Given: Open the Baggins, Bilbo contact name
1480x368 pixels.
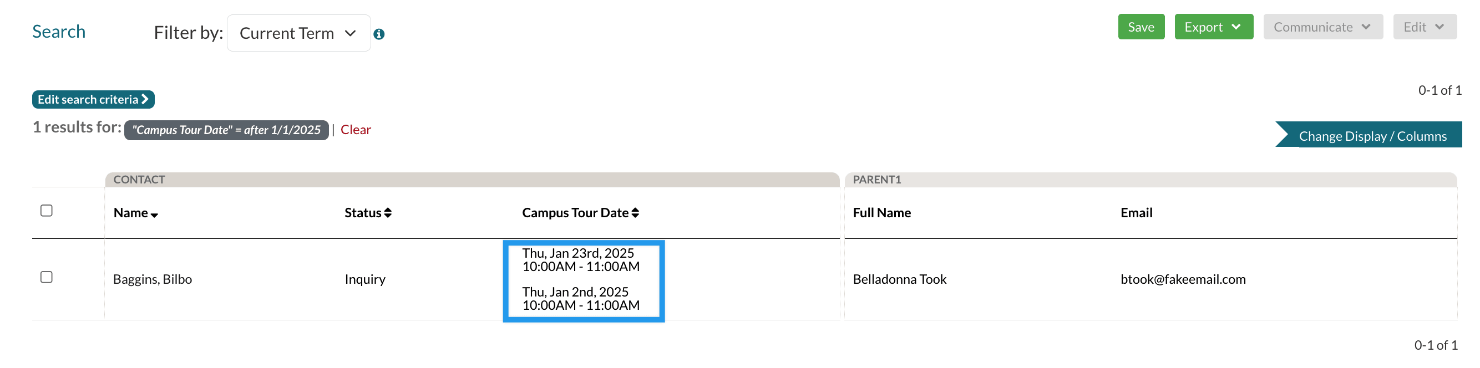Looking at the screenshot, I should point(152,279).
